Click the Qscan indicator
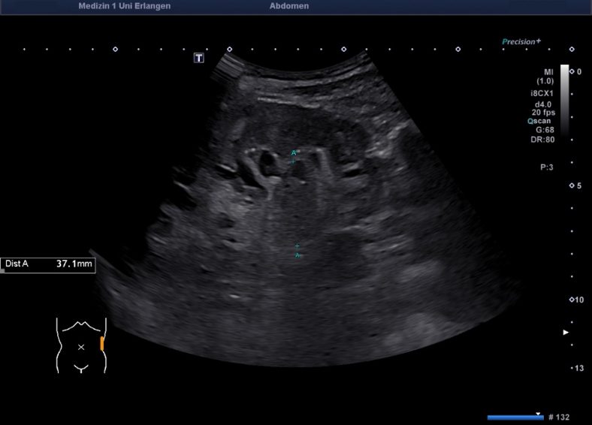 coord(541,120)
